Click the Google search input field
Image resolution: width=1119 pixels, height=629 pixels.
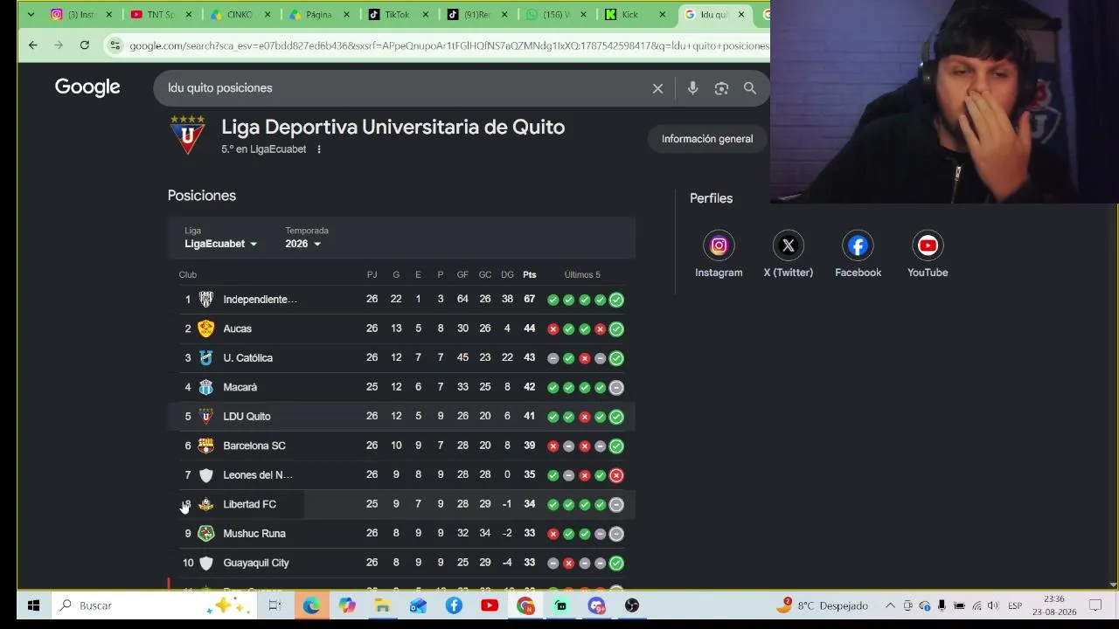pos(402,88)
